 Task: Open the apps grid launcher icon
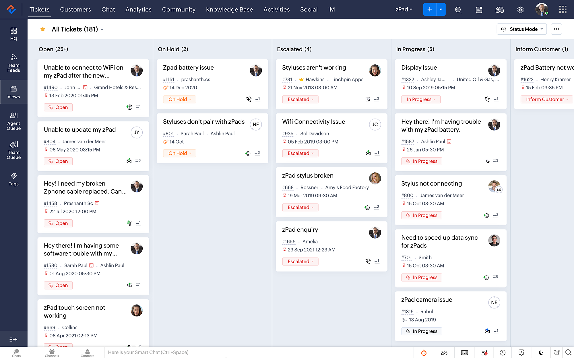[x=563, y=9]
